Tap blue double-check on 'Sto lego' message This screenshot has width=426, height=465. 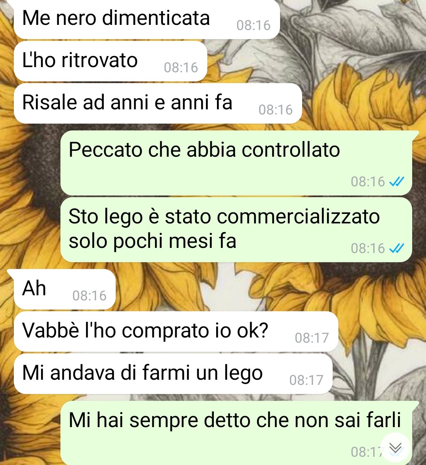(x=396, y=248)
